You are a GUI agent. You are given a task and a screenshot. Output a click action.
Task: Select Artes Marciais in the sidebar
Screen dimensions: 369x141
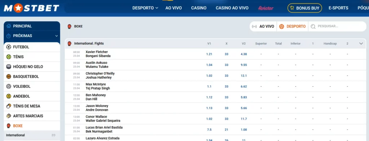pos(32,116)
